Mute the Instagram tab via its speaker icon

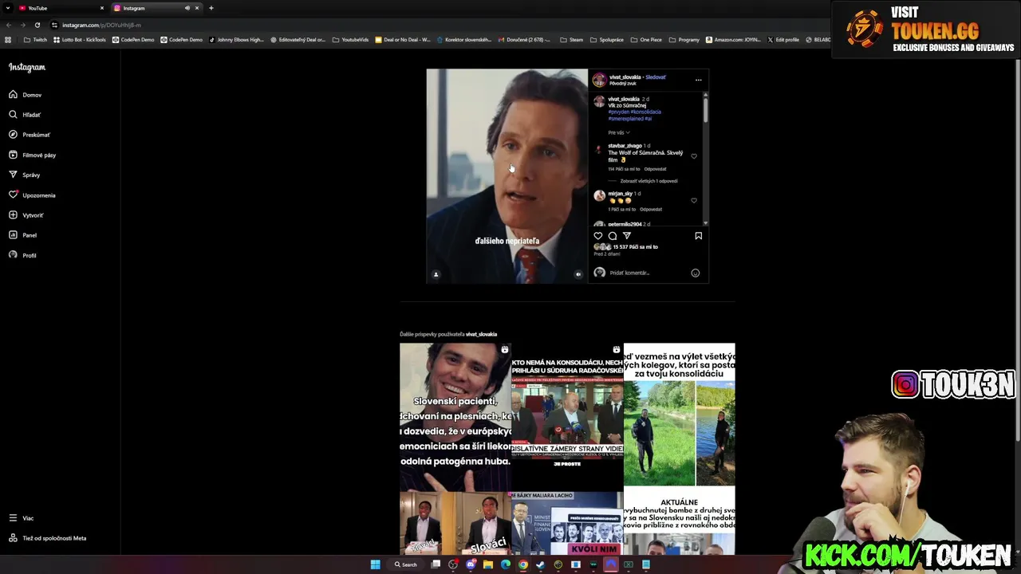point(187,8)
